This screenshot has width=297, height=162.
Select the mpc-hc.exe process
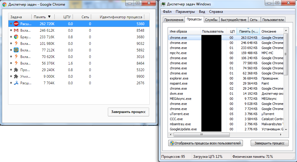point(226,53)
